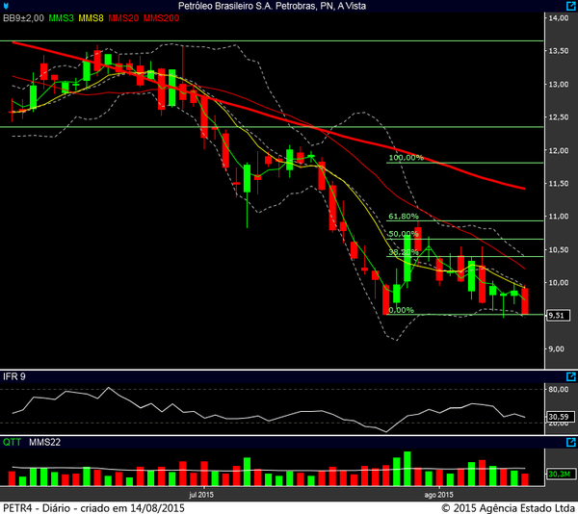Click the ago 2015 date axis label
Screen dimensions: 578x514
point(438,493)
